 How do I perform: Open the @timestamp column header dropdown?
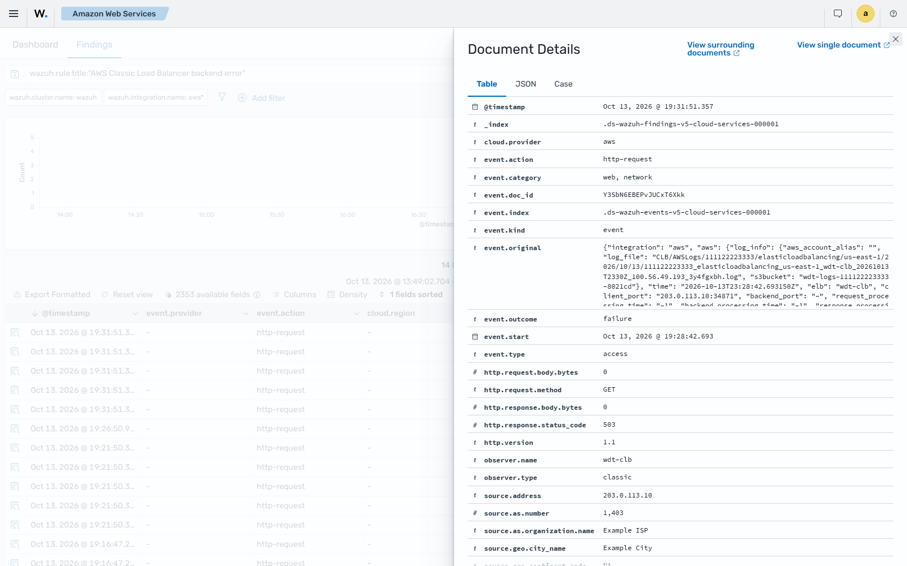tap(135, 314)
